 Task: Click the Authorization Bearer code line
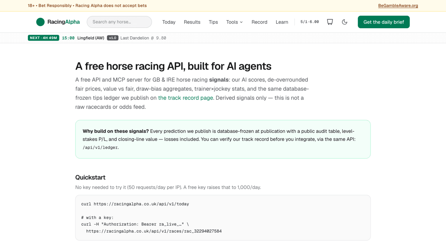(x=135, y=224)
